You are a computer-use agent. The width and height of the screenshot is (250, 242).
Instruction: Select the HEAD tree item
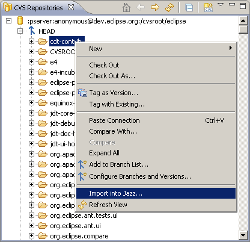point(47,31)
